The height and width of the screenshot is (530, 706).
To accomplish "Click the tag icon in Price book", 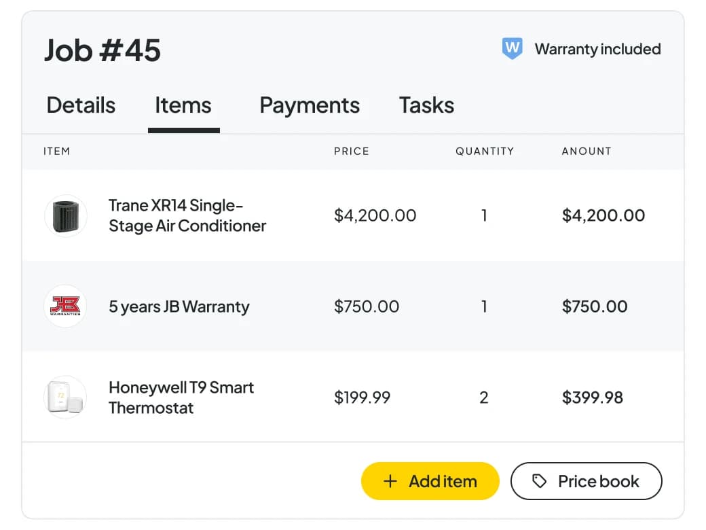I will pos(539,481).
